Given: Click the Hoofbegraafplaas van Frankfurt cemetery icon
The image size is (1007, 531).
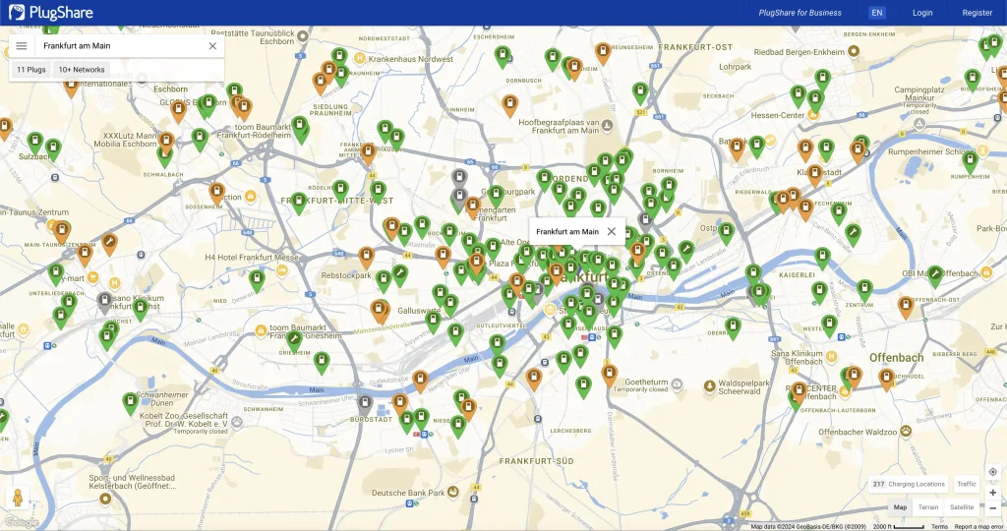Looking at the screenshot, I should (x=607, y=126).
